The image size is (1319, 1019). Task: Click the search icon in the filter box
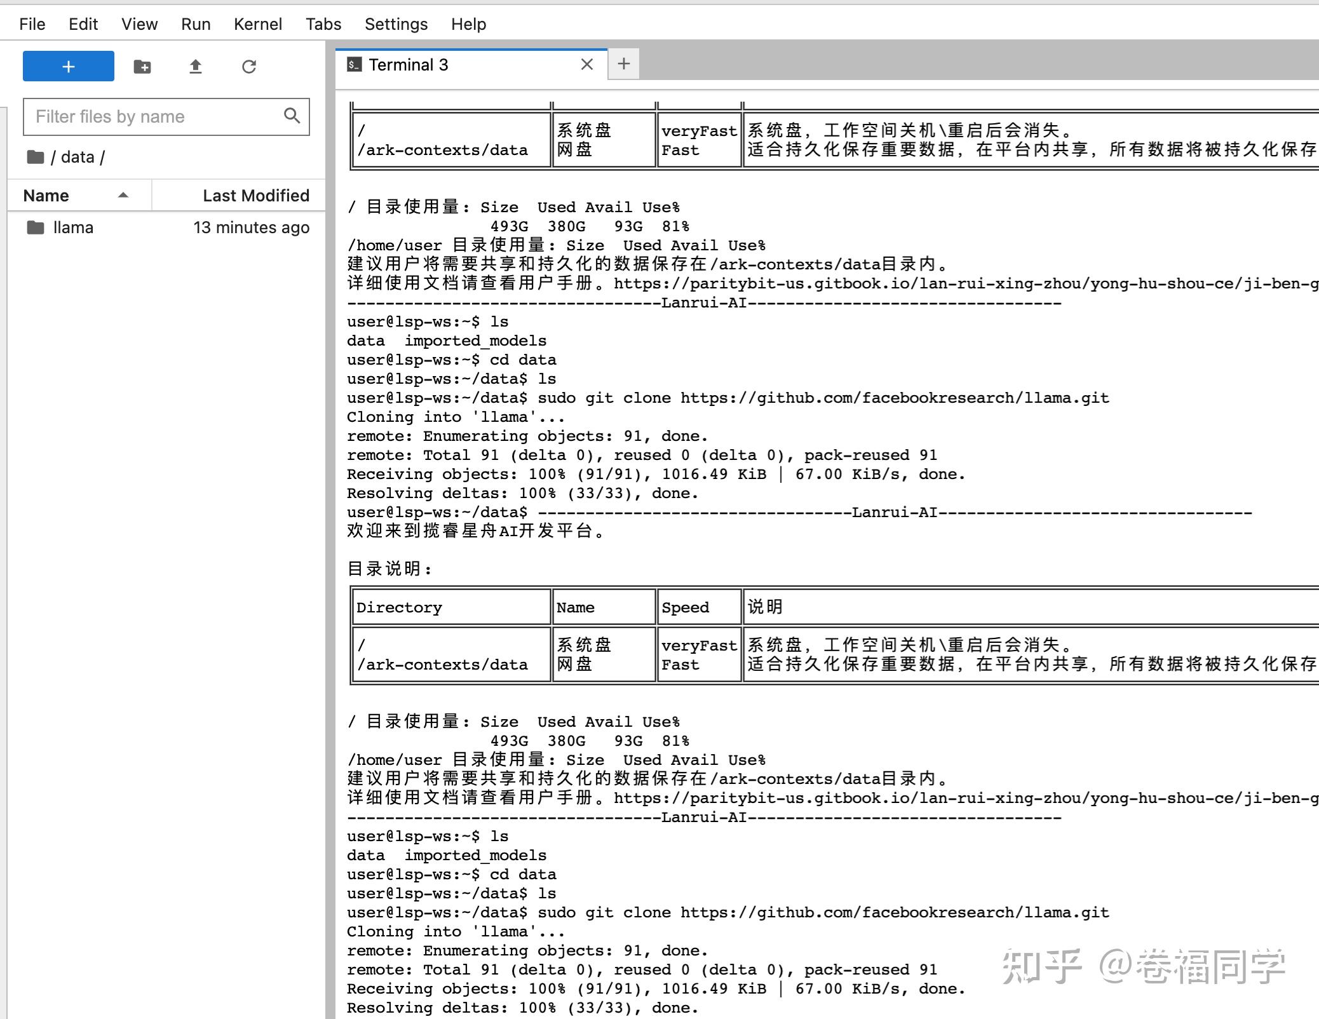point(292,116)
